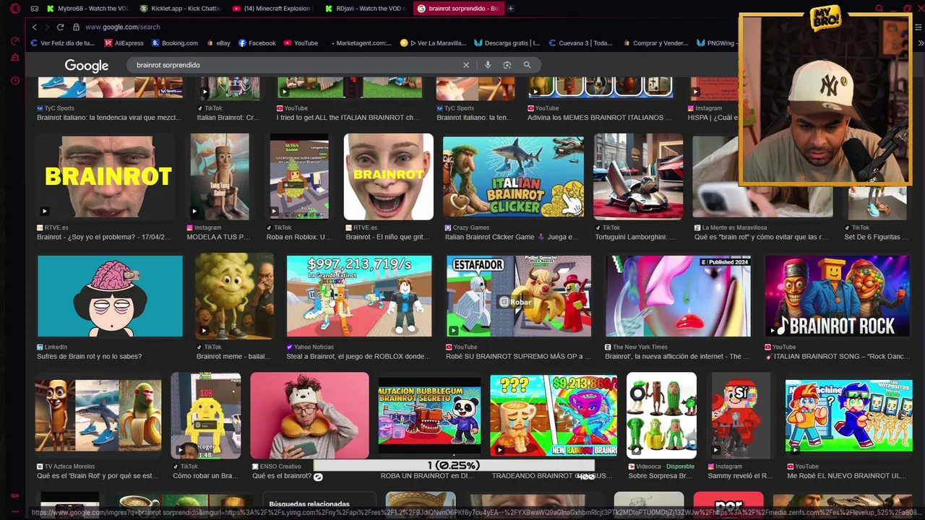Open 'Robé SU BRAINROT SUPREMO' result link

tap(518, 357)
